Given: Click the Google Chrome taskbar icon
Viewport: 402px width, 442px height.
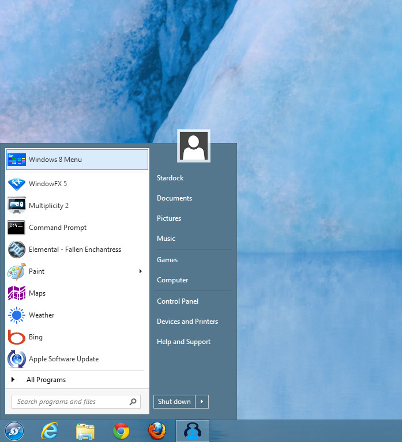Looking at the screenshot, I should pyautogui.click(x=121, y=431).
